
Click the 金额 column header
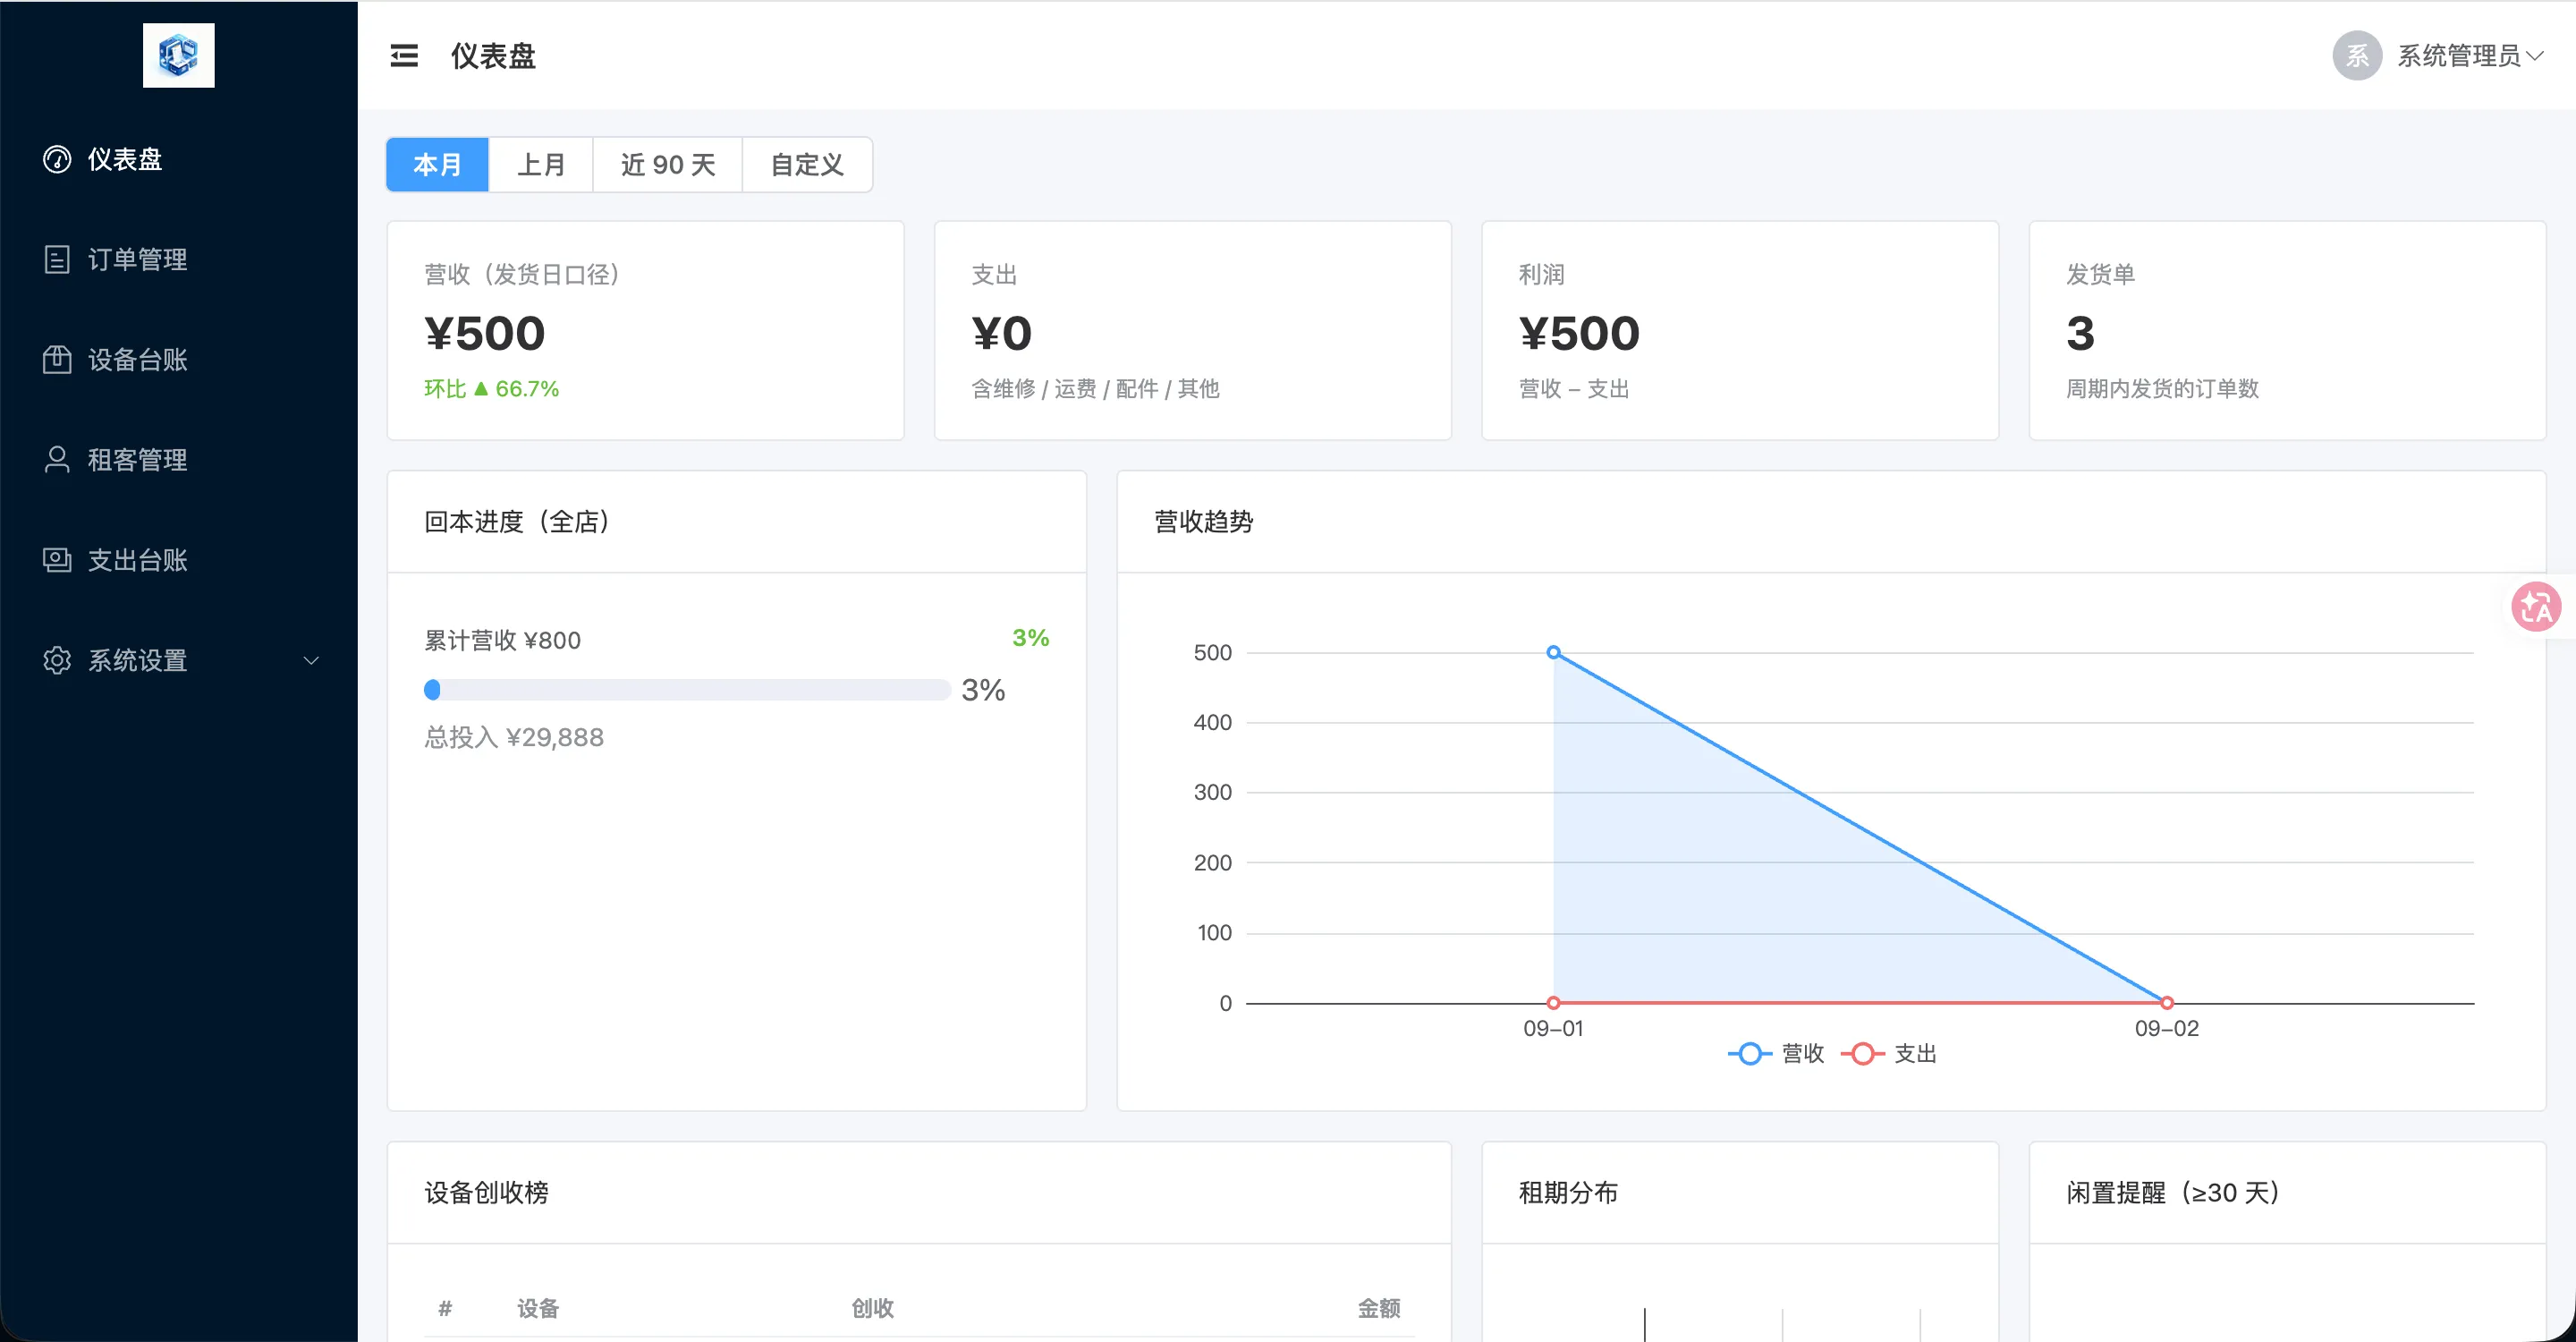pos(1378,1308)
